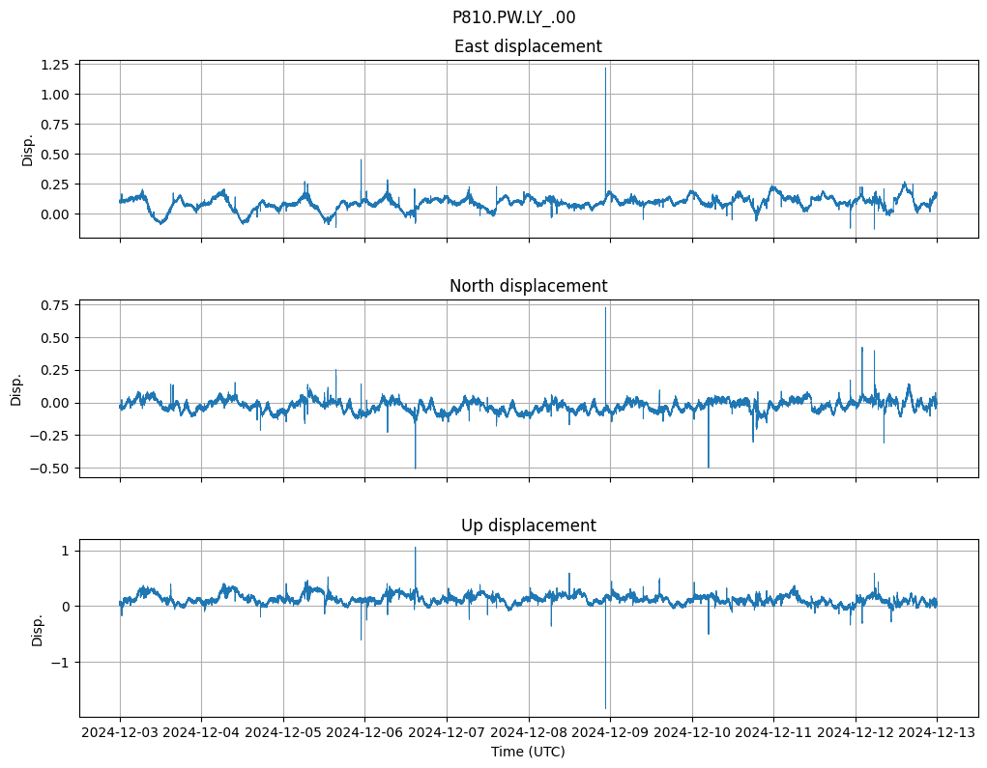Click the deepest downward spike in Up plot
987x768 pixels.
(605, 708)
